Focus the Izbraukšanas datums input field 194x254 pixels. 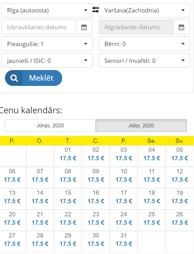pos(39,27)
